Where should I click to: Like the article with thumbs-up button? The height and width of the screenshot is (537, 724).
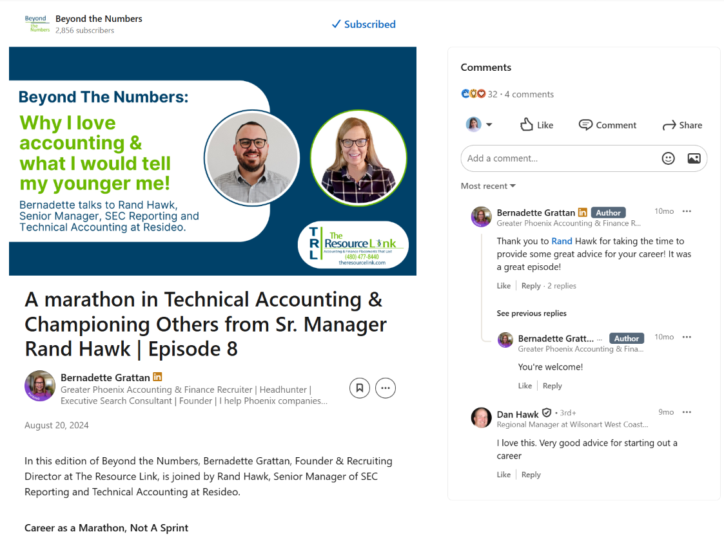[x=536, y=125]
